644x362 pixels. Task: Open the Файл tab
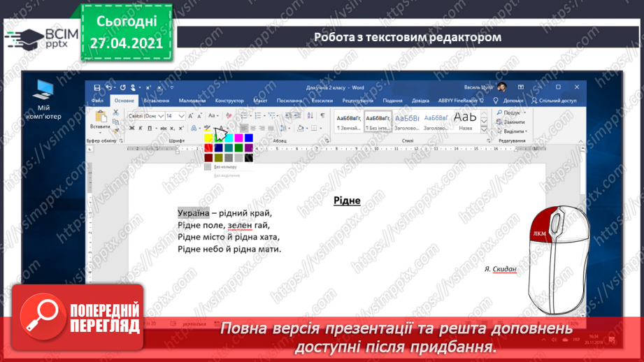[97, 101]
